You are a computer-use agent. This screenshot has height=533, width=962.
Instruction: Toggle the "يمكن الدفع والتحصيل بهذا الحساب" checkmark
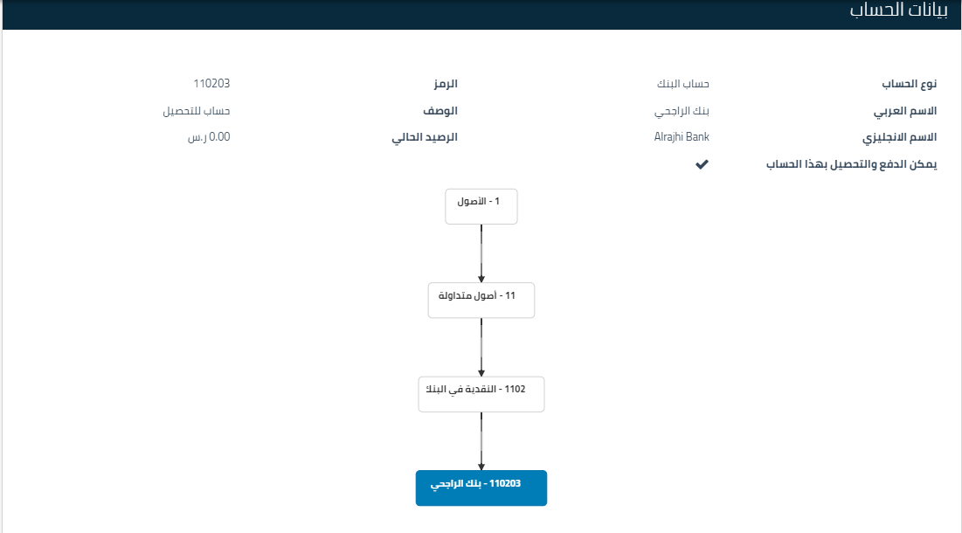click(x=701, y=163)
